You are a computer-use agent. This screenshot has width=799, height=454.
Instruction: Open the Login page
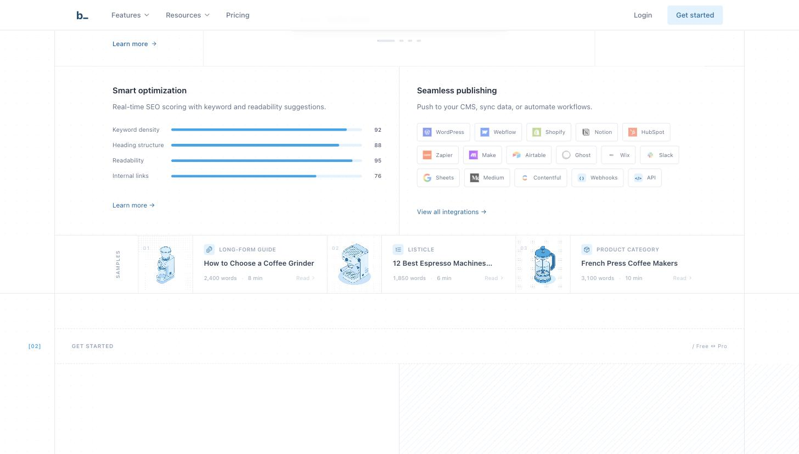pyautogui.click(x=643, y=15)
